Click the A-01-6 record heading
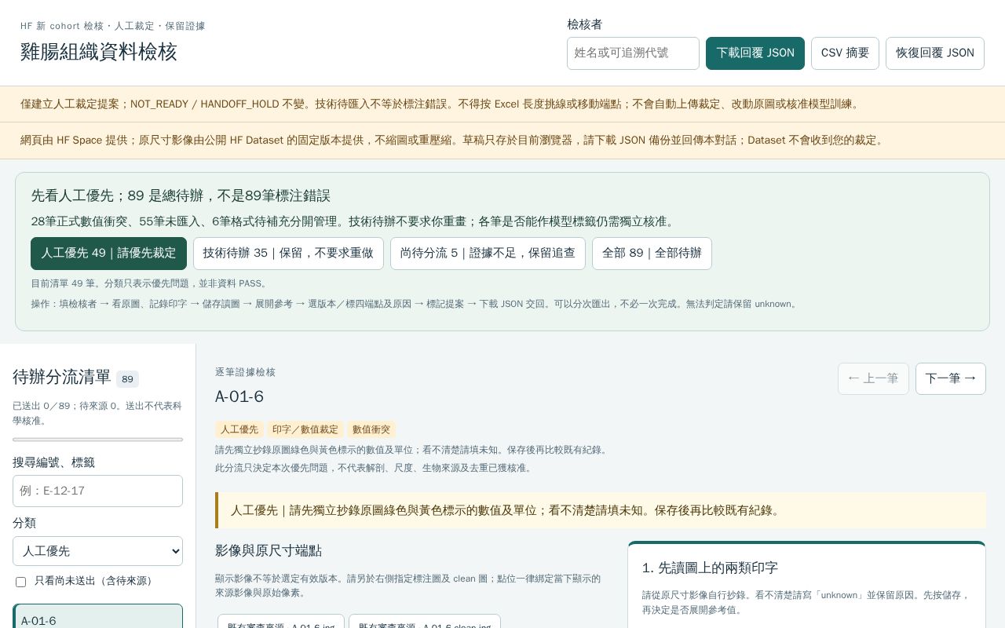 coord(239,396)
